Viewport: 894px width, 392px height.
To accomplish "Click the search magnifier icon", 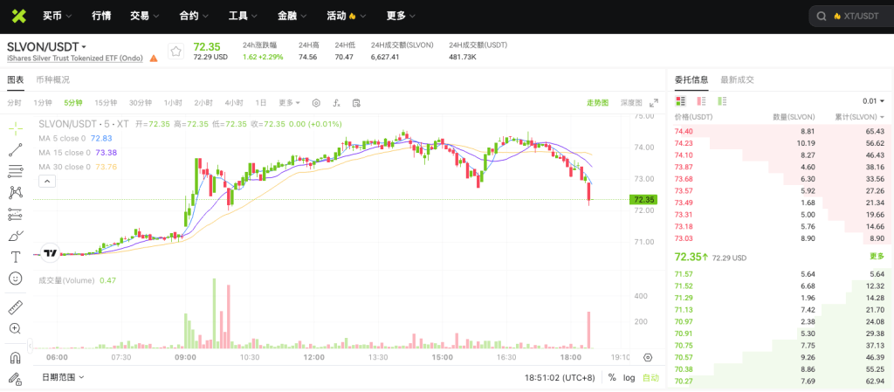I will point(822,17).
